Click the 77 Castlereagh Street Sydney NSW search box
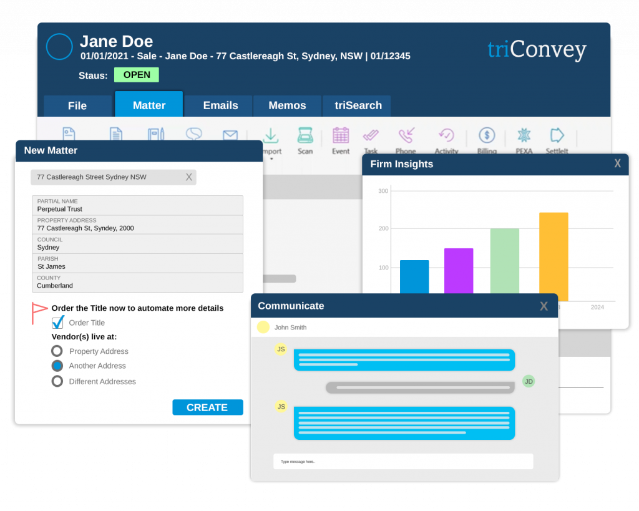 tap(114, 177)
